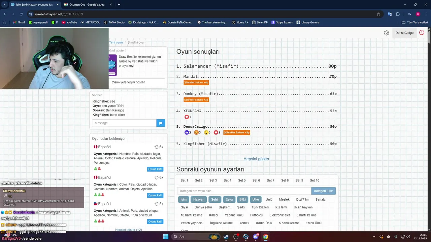
Task: Click the category search input field
Action: [x=244, y=191]
